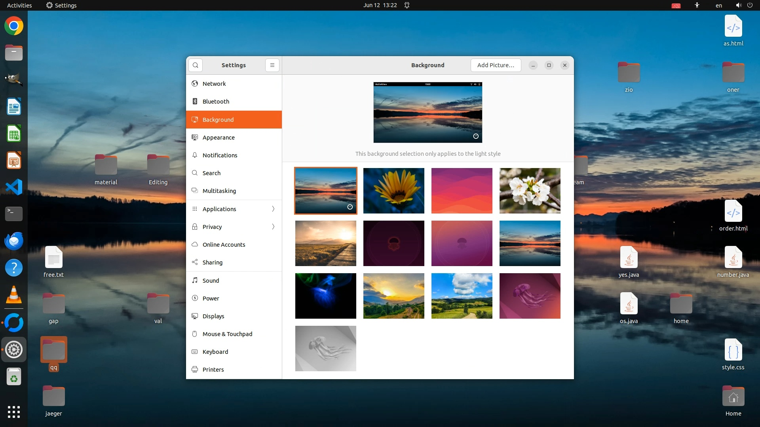Screen dimensions: 760x427
Task: Click the Sound music note icon
Action: (195, 280)
